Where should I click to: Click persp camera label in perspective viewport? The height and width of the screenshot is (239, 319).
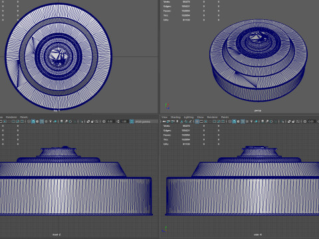point(258,110)
